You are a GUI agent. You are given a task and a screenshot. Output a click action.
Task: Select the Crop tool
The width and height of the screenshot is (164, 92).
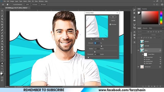pyautogui.click(x=2, y=22)
